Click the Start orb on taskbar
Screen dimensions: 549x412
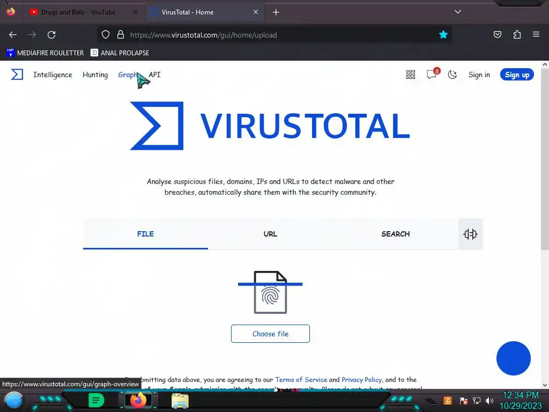point(13,401)
